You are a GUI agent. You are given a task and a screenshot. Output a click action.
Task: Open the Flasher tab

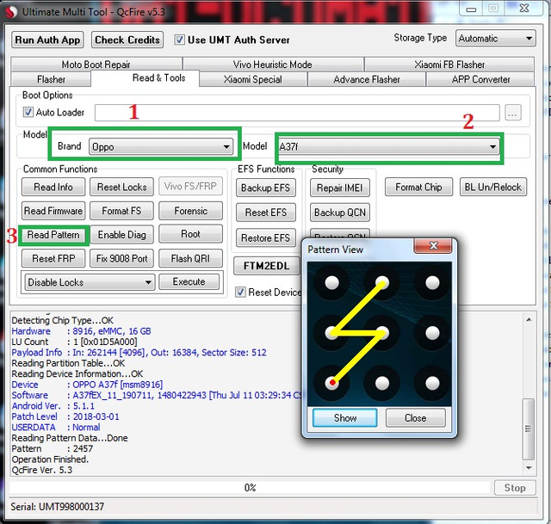[51, 79]
